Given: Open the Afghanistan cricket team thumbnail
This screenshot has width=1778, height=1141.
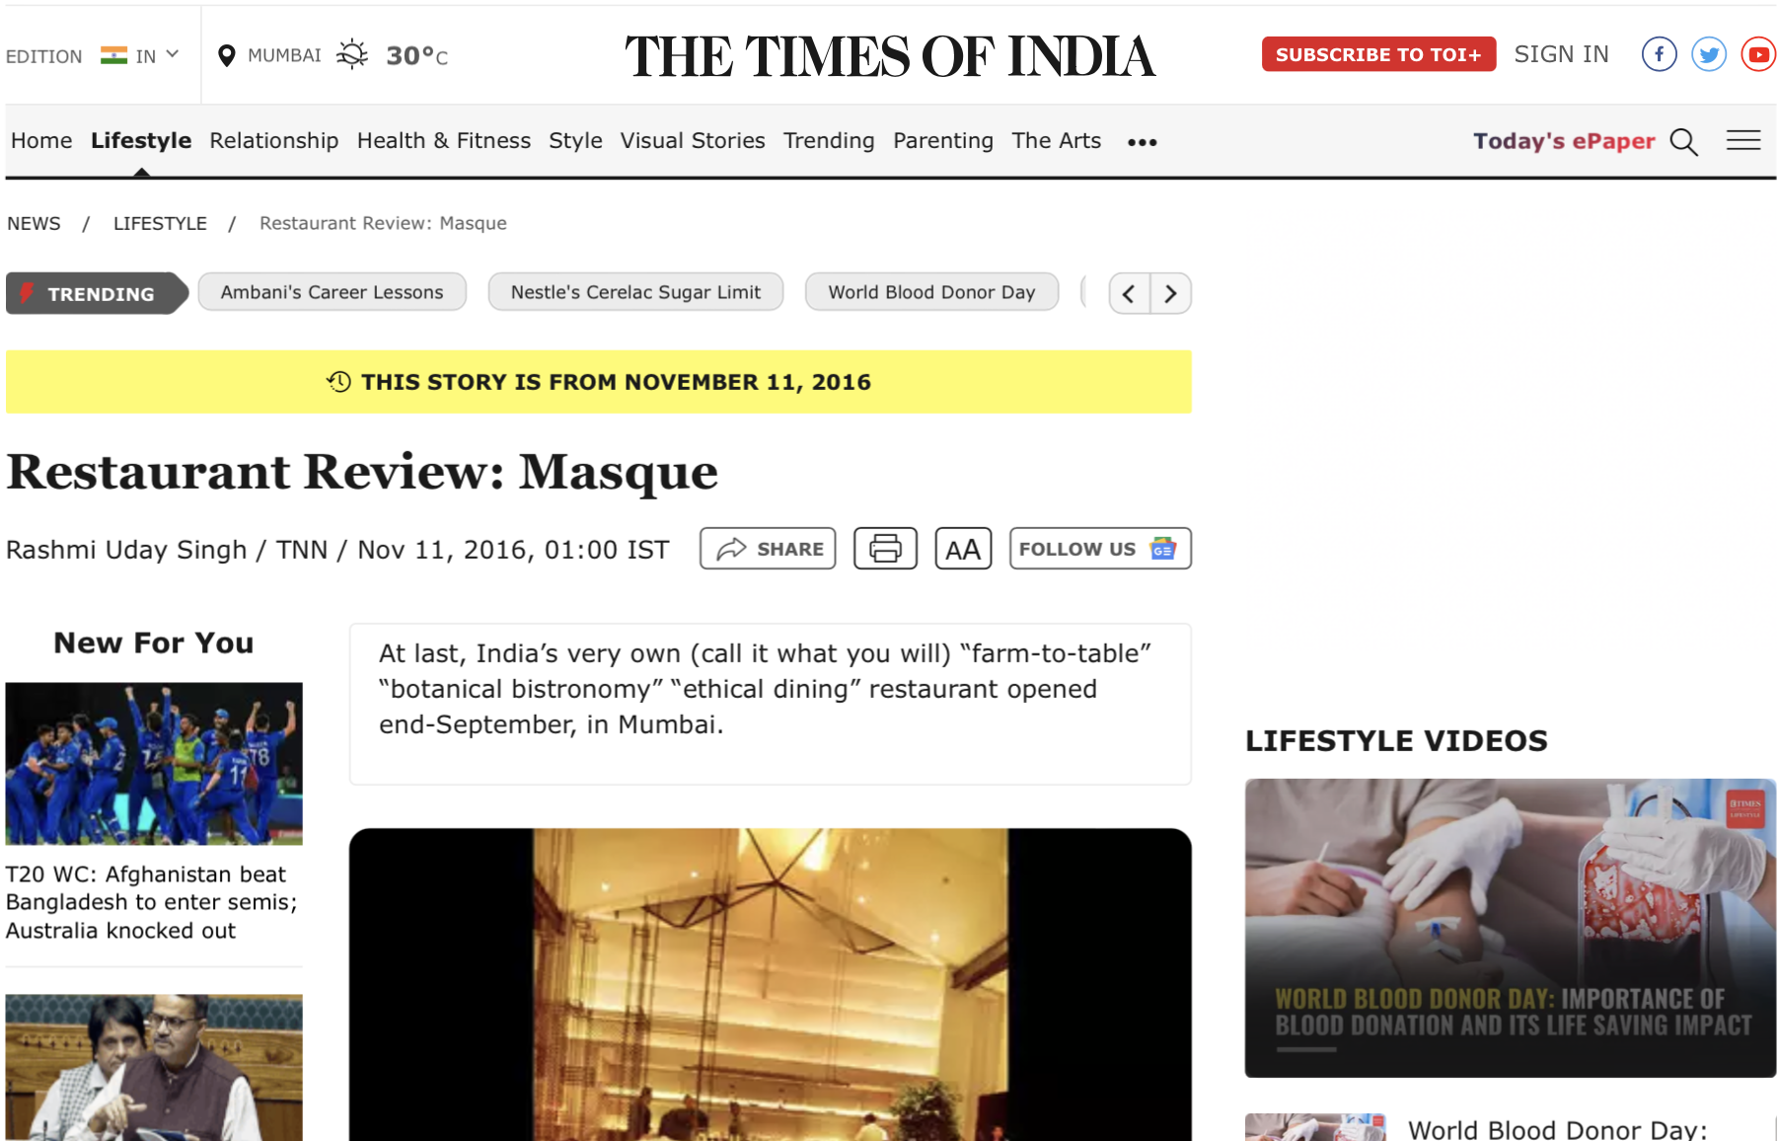Looking at the screenshot, I should 154,764.
